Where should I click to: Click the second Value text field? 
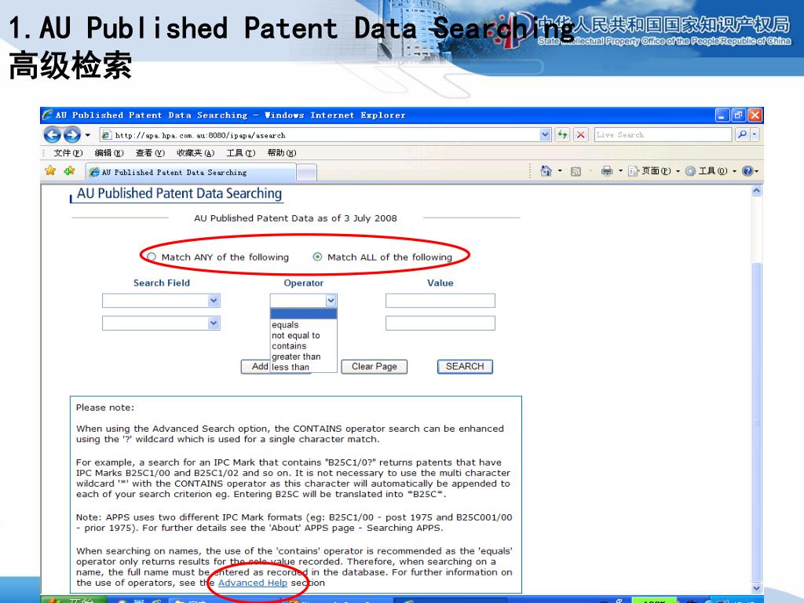[x=440, y=323]
